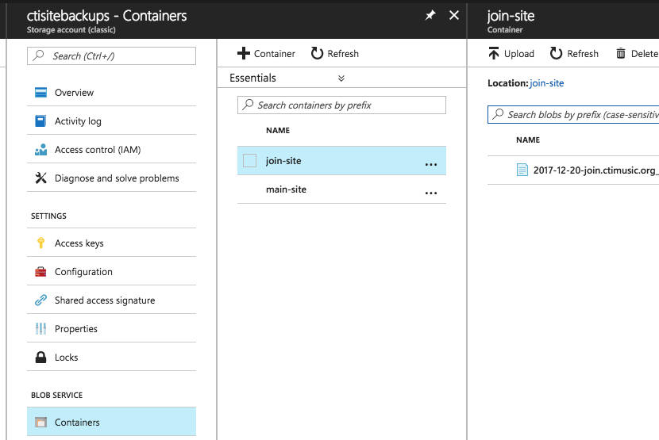Click the Overview icon in sidebar
Image resolution: width=659 pixels, height=440 pixels.
click(x=40, y=93)
